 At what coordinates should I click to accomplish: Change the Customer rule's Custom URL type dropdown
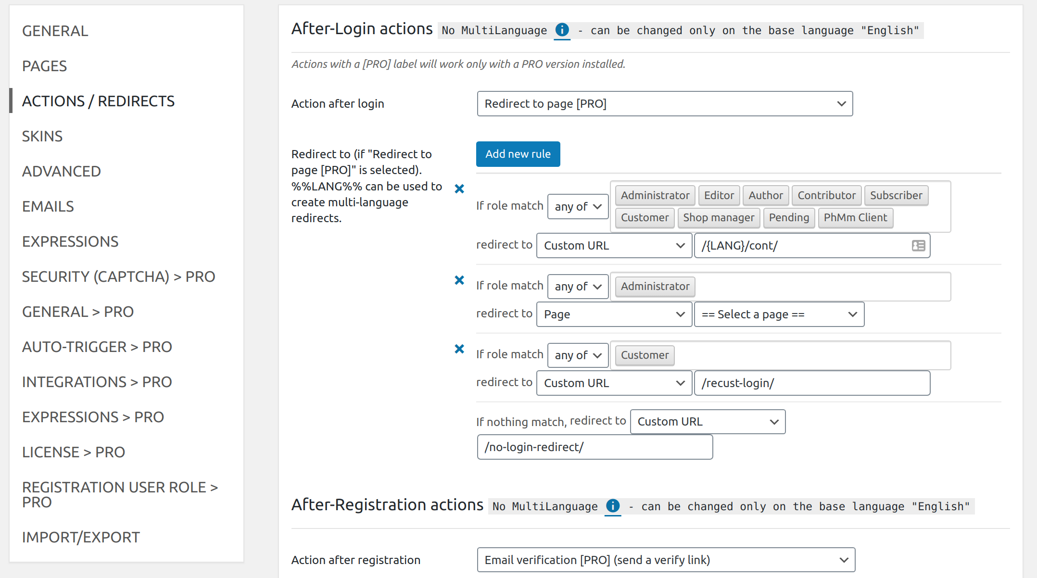click(614, 383)
